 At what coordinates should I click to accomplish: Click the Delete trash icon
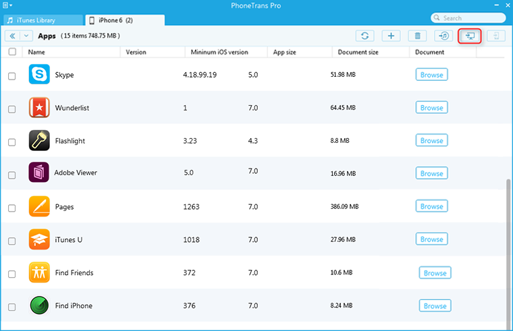point(418,36)
